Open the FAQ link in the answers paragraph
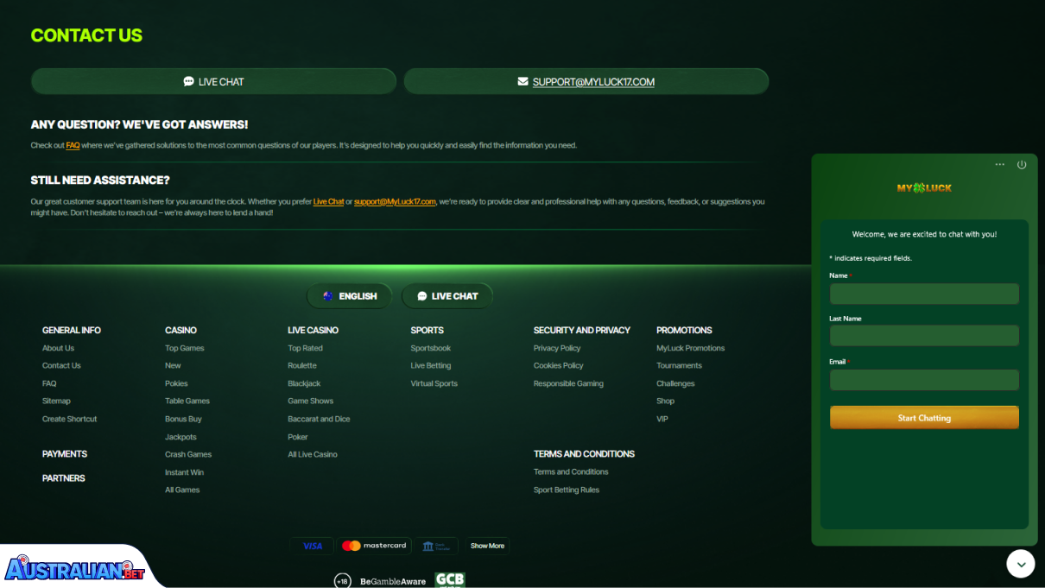 pyautogui.click(x=73, y=145)
